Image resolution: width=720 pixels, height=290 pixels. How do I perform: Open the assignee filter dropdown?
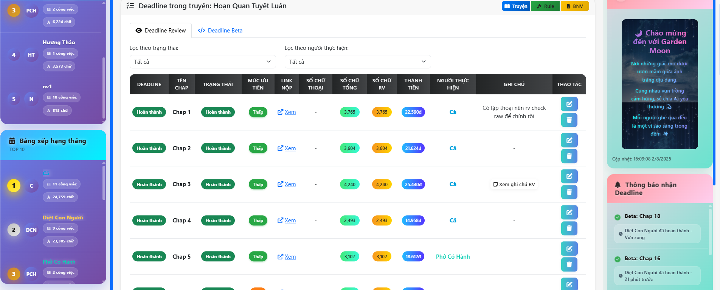(357, 62)
